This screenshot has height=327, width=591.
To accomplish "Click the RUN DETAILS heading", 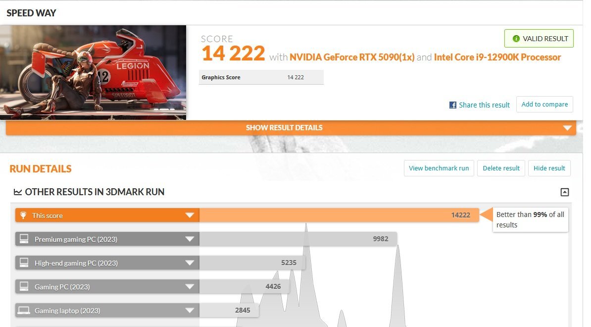I will [x=40, y=168].
